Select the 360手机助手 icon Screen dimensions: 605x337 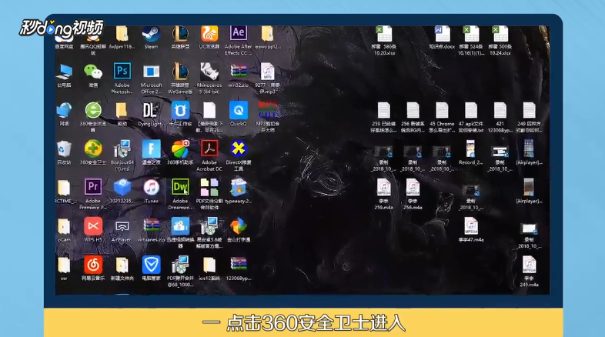pyautogui.click(x=180, y=149)
